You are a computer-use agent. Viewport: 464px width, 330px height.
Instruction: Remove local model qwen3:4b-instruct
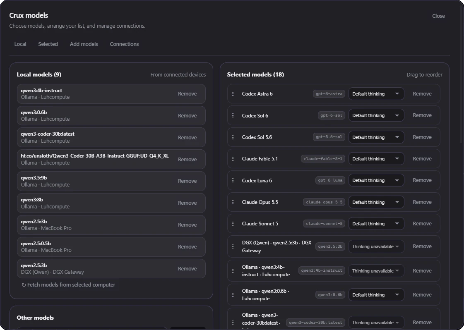(x=188, y=94)
